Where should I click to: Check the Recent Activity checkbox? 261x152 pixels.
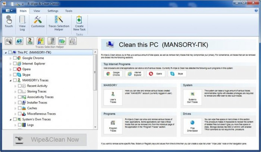20,86
